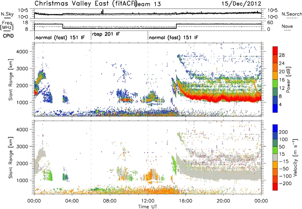Select the Beam 13 label

click(148, 4)
